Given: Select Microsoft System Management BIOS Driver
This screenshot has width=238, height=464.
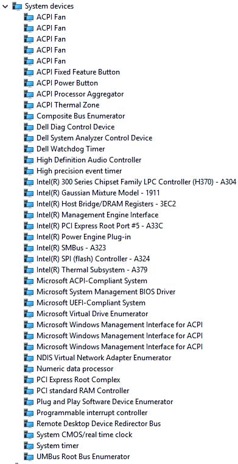Looking at the screenshot, I should point(106,291).
